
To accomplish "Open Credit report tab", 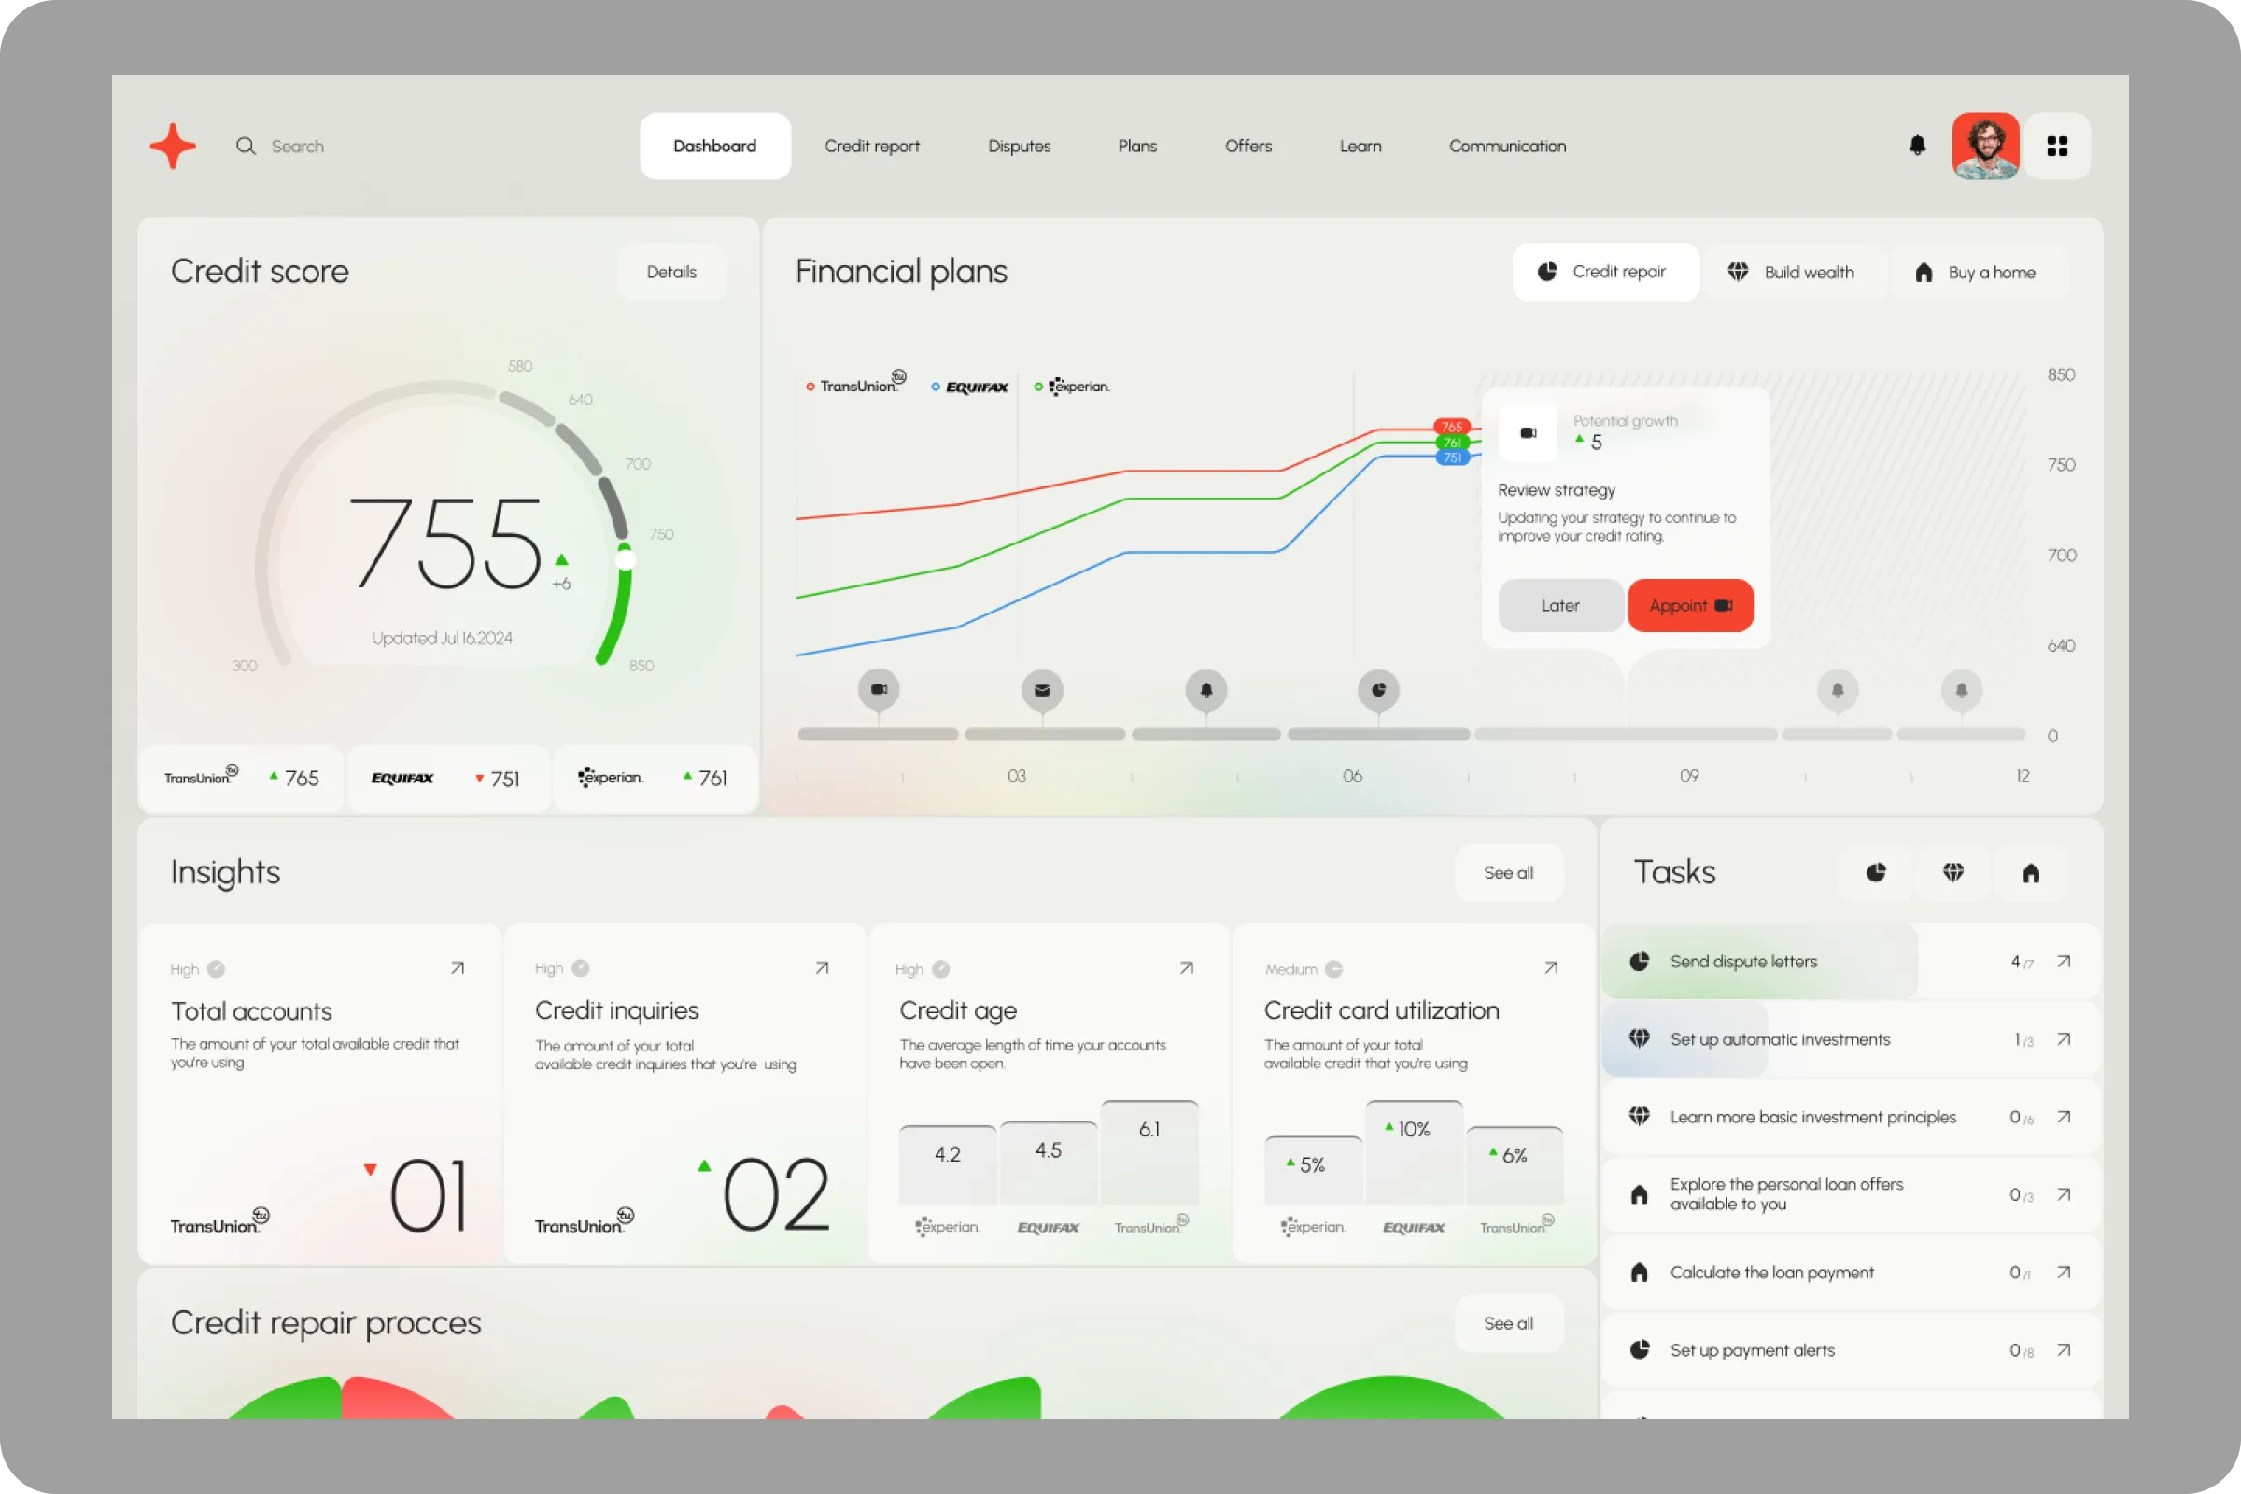I will click(x=872, y=146).
